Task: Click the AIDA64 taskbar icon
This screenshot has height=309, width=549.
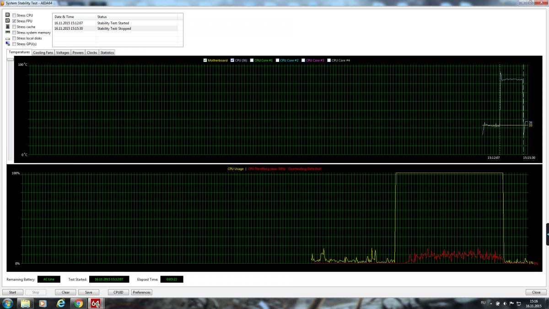Action: pyautogui.click(x=96, y=303)
